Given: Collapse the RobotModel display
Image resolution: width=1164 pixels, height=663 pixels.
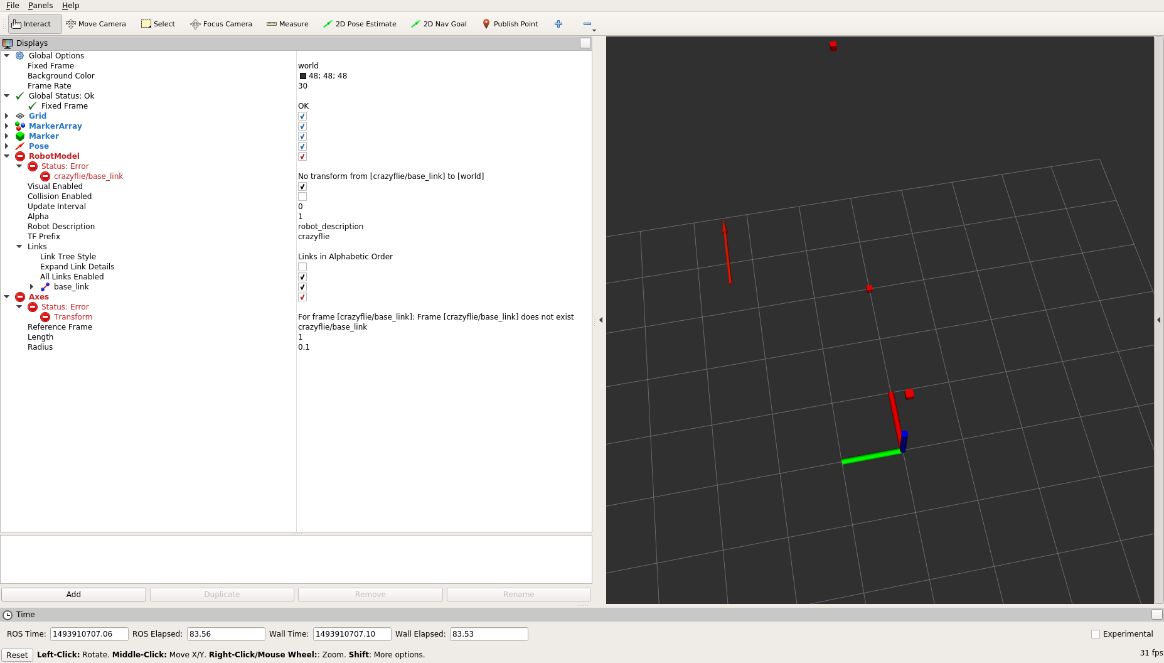Looking at the screenshot, I should pos(7,156).
